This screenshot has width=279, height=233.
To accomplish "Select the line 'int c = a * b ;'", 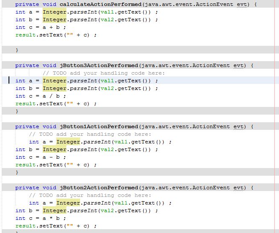I will (x=40, y=218).
